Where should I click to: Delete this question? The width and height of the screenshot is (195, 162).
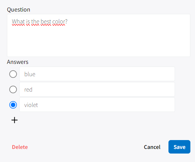click(x=20, y=147)
